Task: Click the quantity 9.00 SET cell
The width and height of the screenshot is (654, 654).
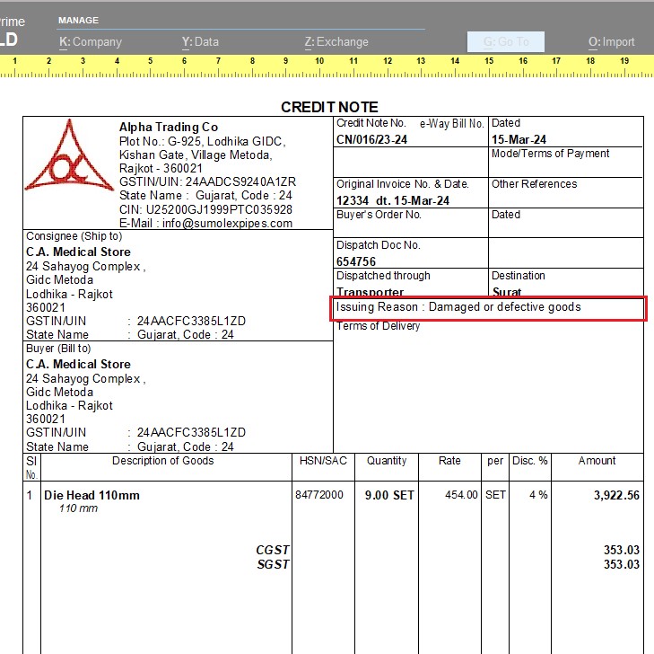Action: pos(389,495)
